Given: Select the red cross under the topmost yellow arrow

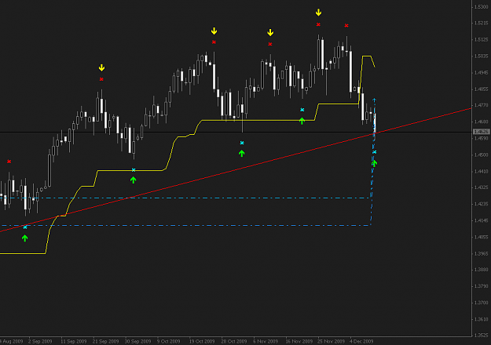Looking at the screenshot, I should [x=318, y=24].
